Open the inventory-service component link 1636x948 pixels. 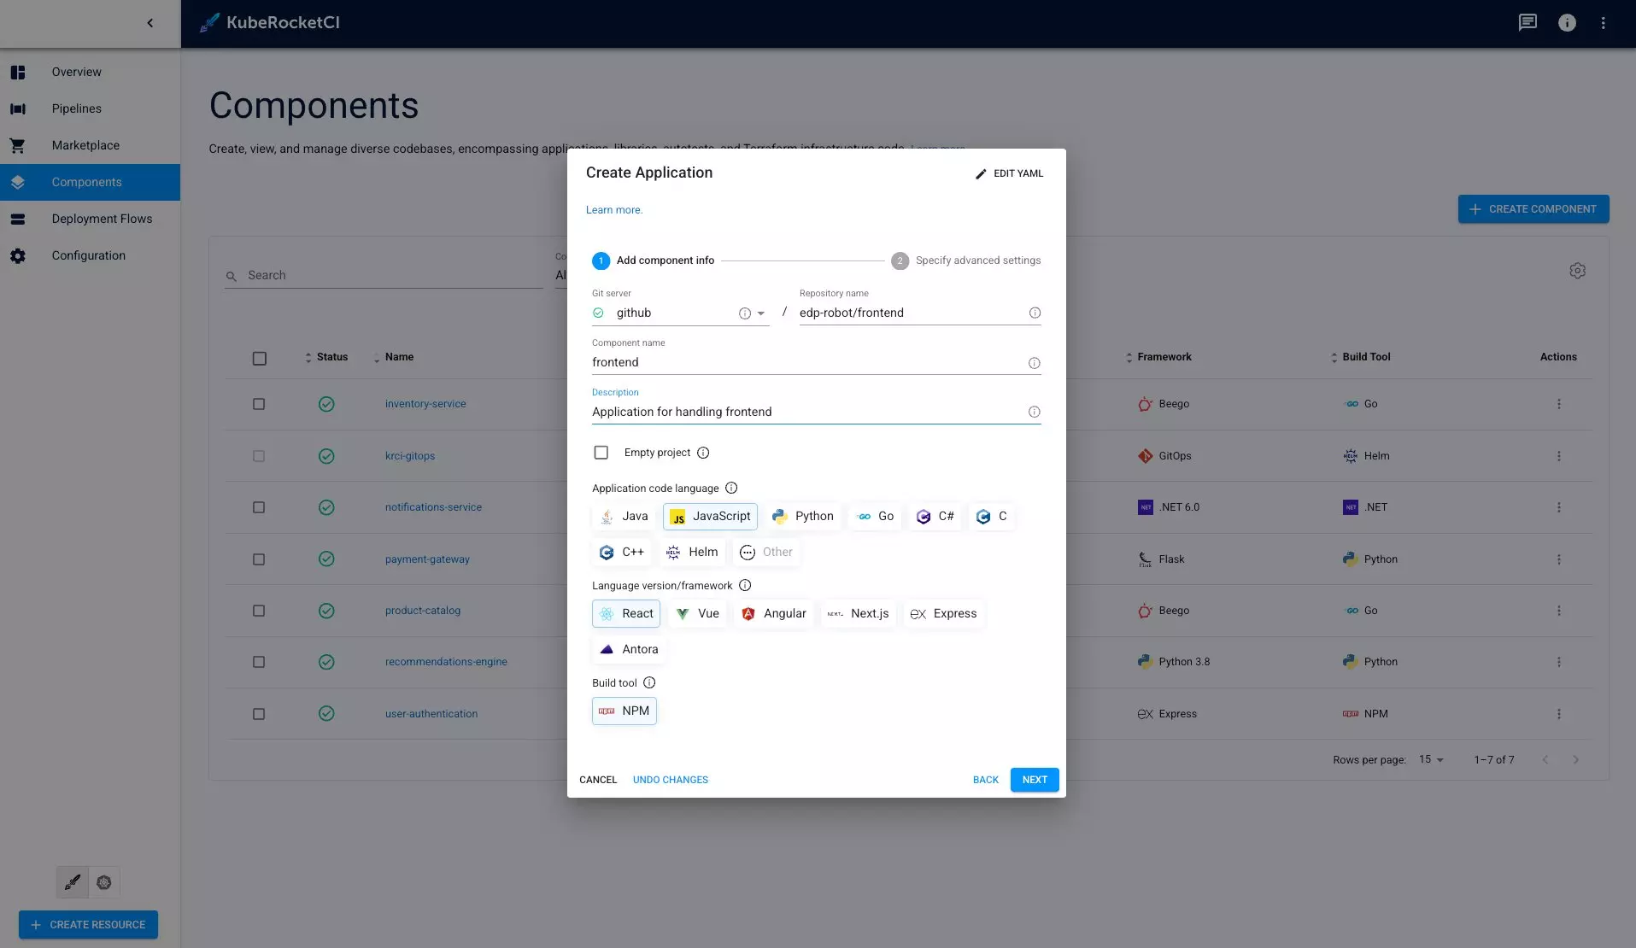coord(425,404)
